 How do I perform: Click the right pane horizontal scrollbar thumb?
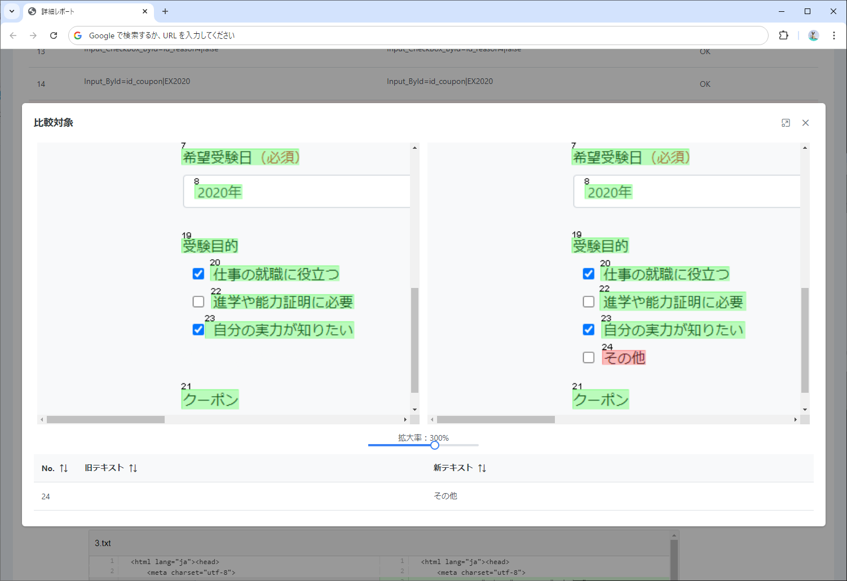point(496,420)
